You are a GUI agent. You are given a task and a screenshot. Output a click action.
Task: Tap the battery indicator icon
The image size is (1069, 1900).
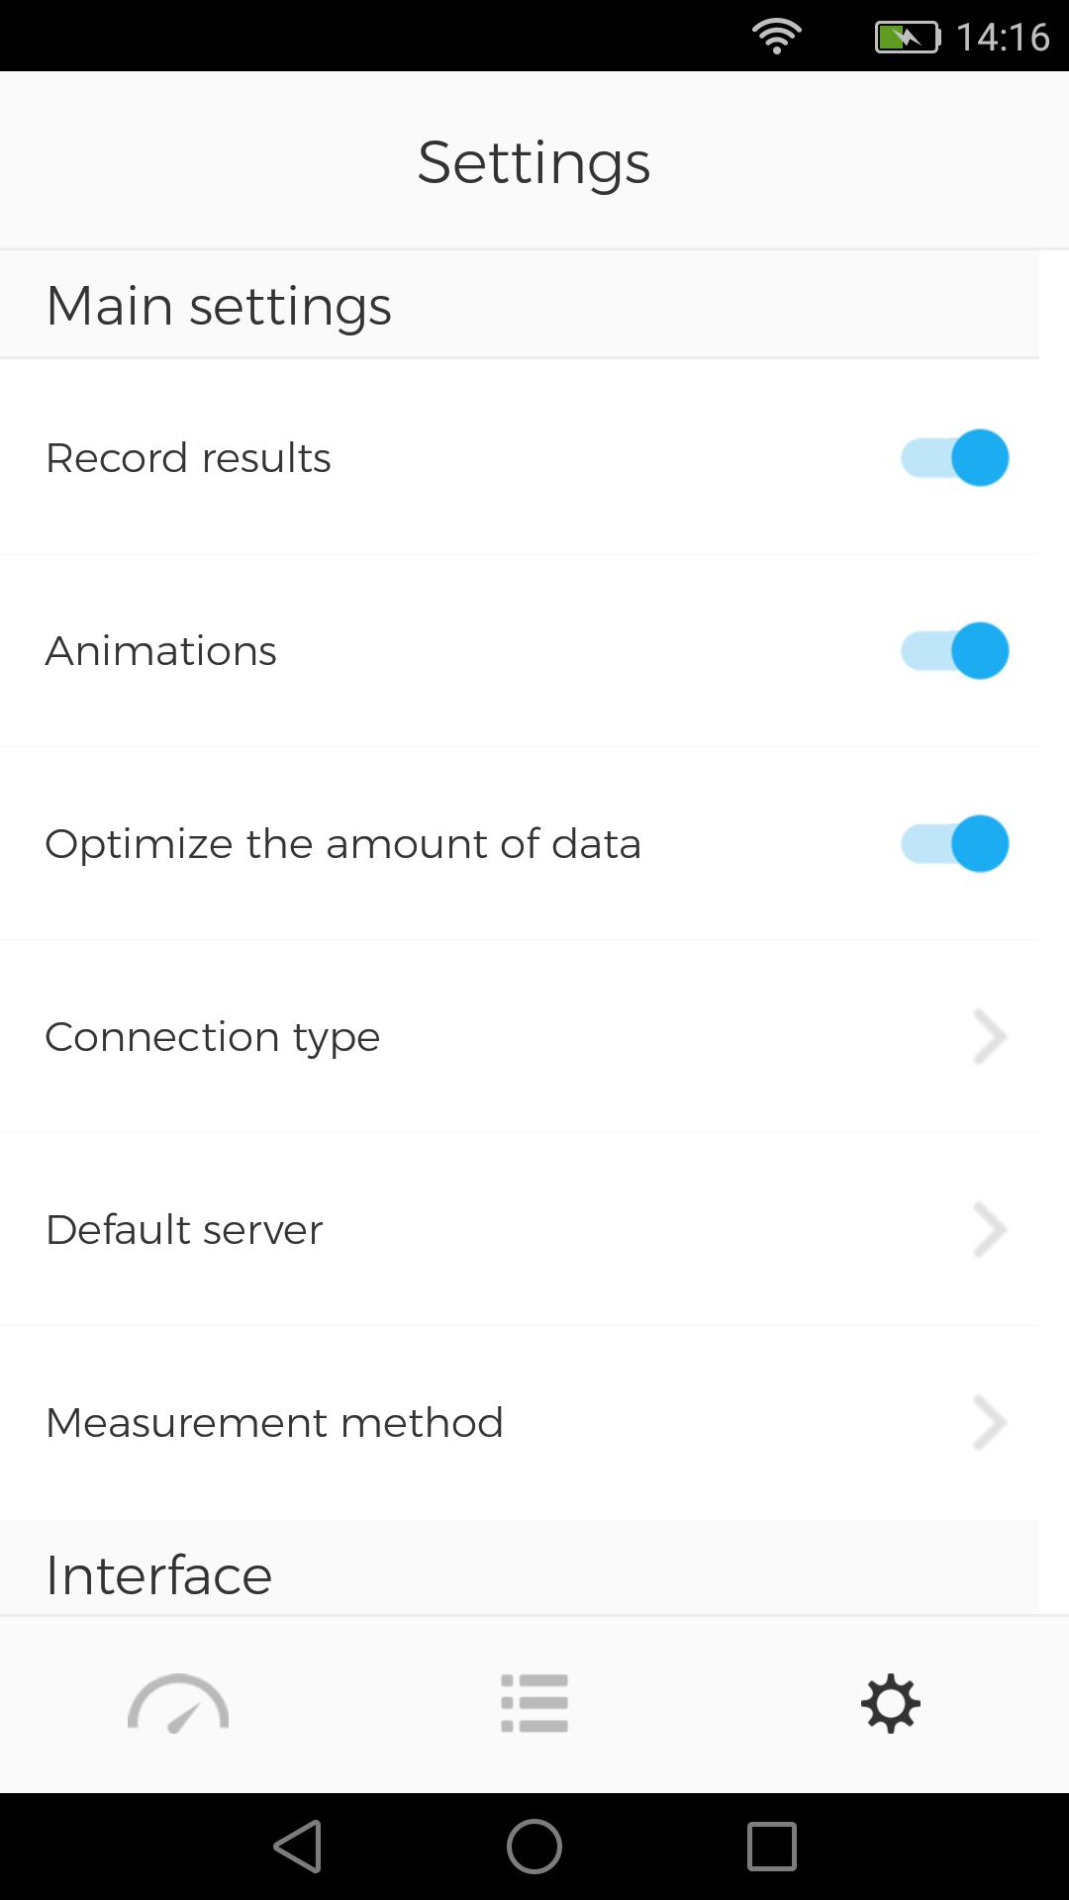coord(907,38)
